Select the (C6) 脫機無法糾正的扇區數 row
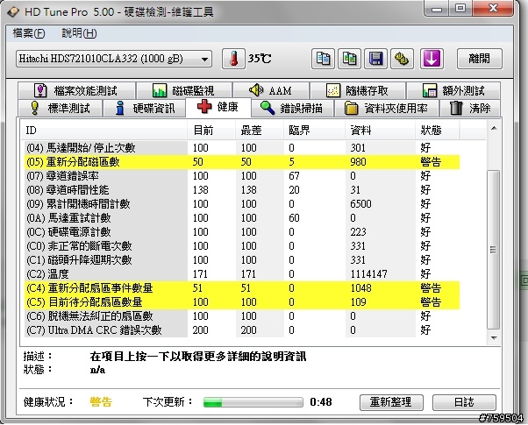This screenshot has height=425, width=528. (241, 316)
